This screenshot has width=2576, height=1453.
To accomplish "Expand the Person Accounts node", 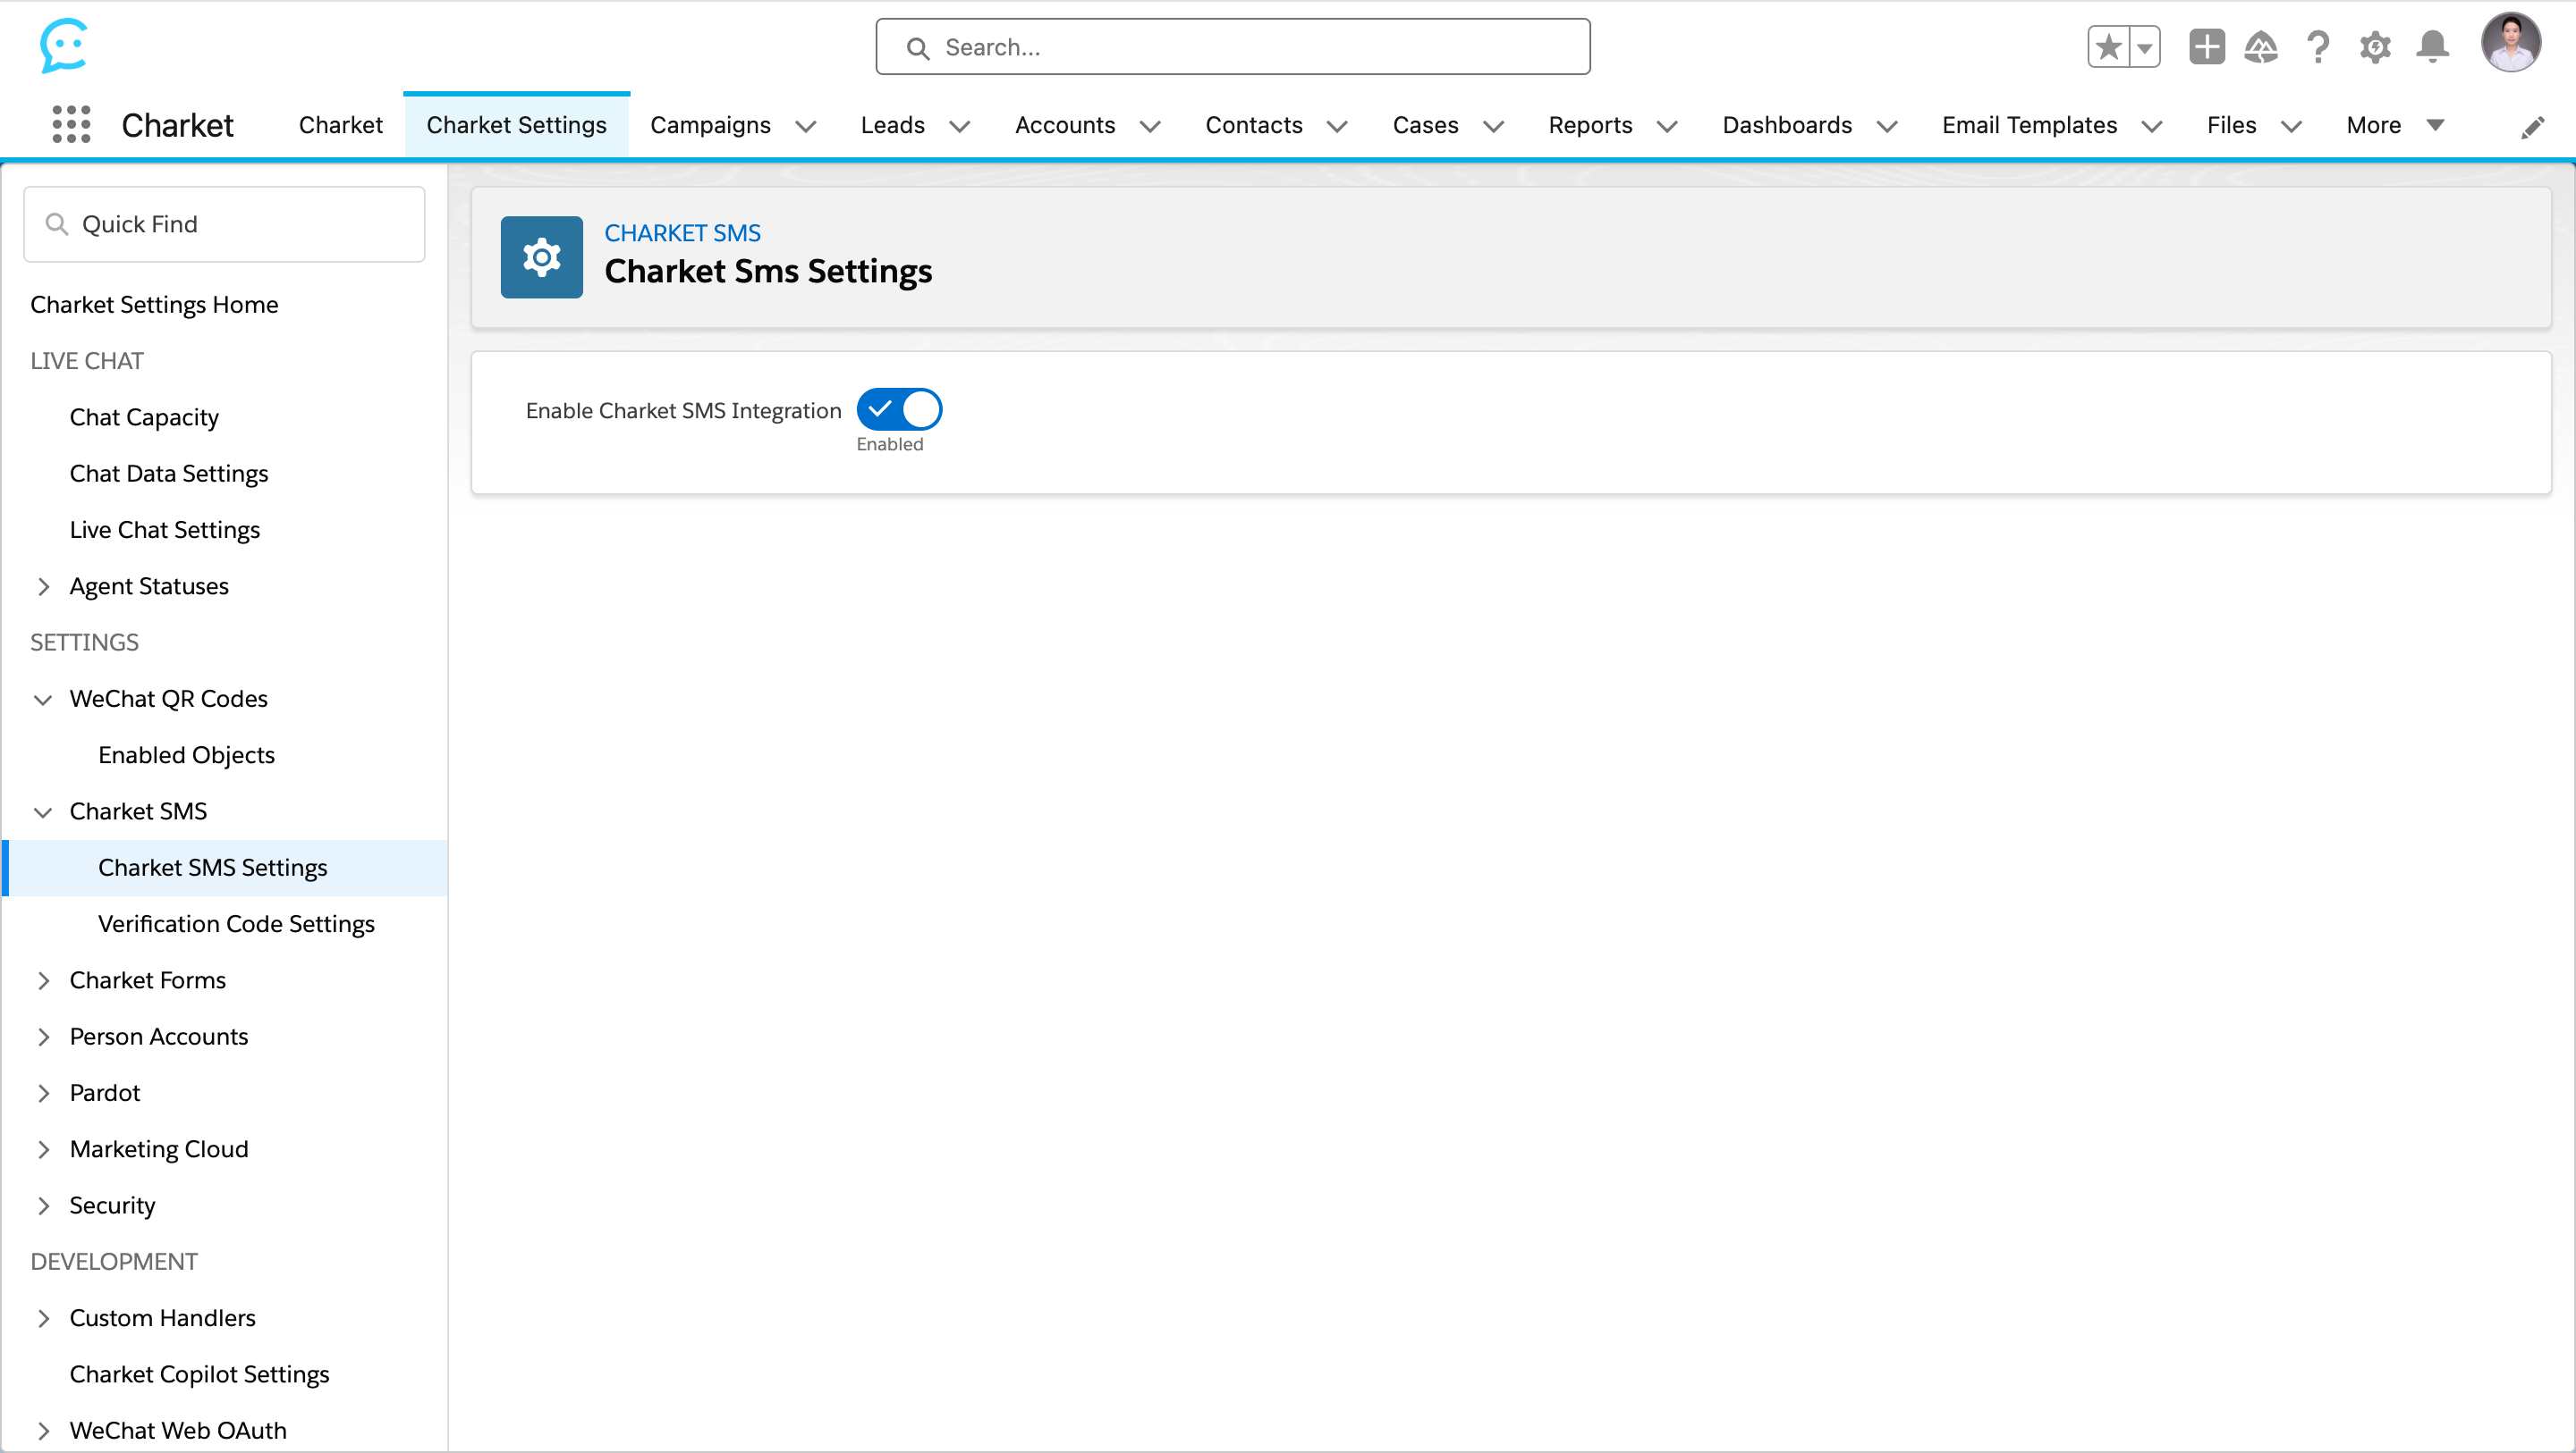I will (x=43, y=1037).
